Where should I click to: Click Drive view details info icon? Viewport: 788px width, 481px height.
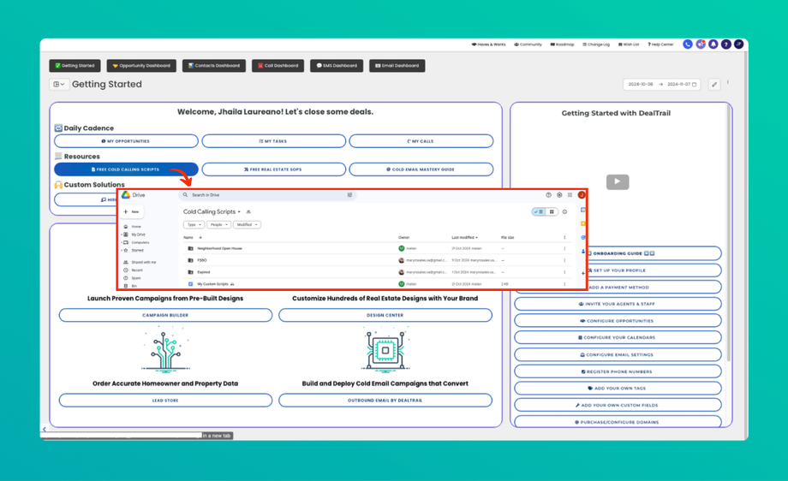564,212
